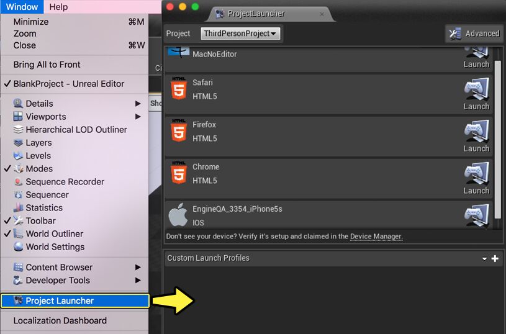The width and height of the screenshot is (506, 334).
Task: Launch MacNoEditor using its launch icon
Action: (x=477, y=53)
